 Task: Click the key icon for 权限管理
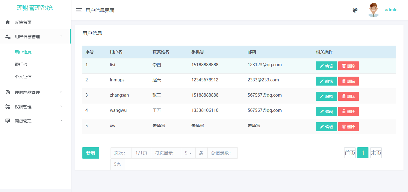coord(8,107)
